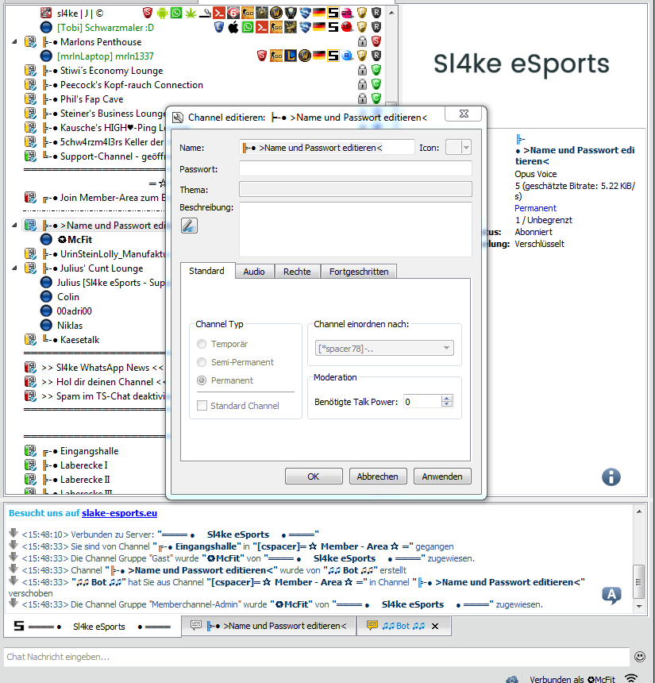Open the Fortgeschritten tab
This screenshot has height=683, width=655.
[359, 272]
